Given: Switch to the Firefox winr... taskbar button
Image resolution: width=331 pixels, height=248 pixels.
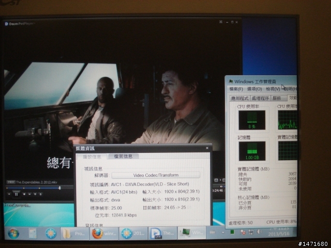Looking at the screenshot, I should coord(104,234).
